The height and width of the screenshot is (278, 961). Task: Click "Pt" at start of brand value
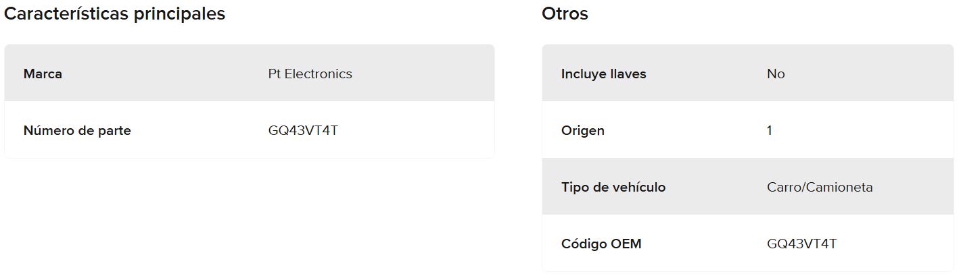[x=275, y=74]
